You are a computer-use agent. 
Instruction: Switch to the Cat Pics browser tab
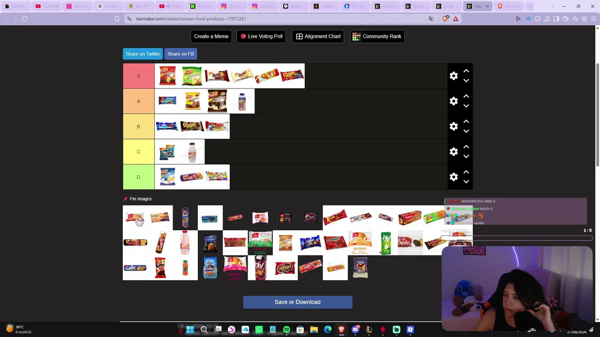[x=15, y=6]
